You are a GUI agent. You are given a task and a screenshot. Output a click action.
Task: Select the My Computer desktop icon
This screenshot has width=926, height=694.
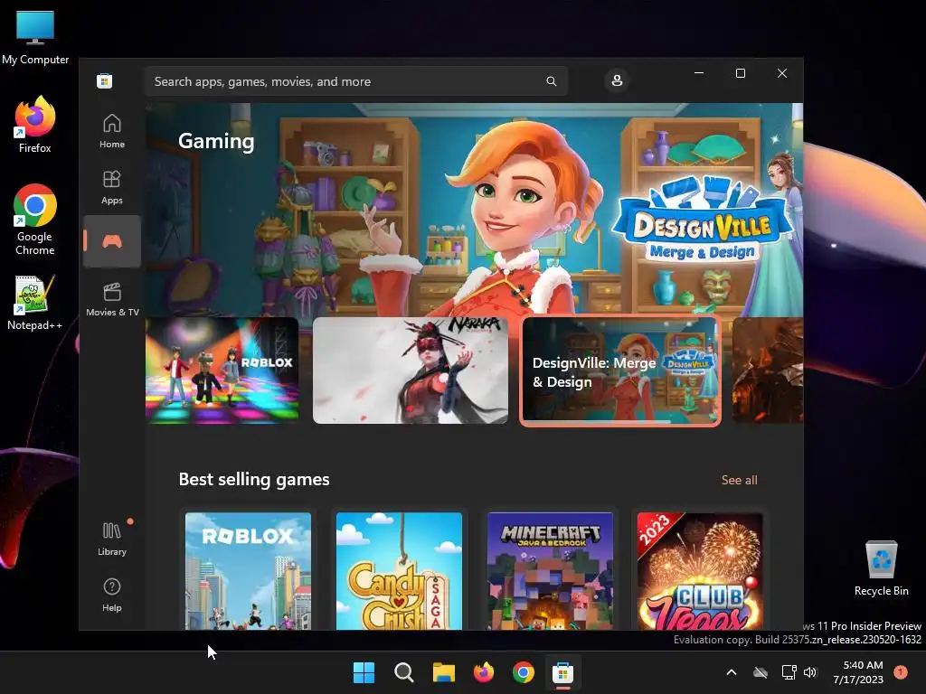pyautogui.click(x=35, y=37)
